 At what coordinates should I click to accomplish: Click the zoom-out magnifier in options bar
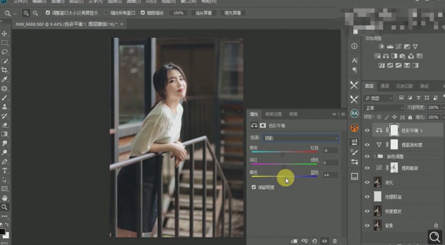tap(35, 13)
